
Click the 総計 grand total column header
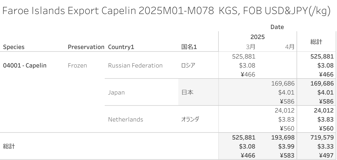click(316, 42)
